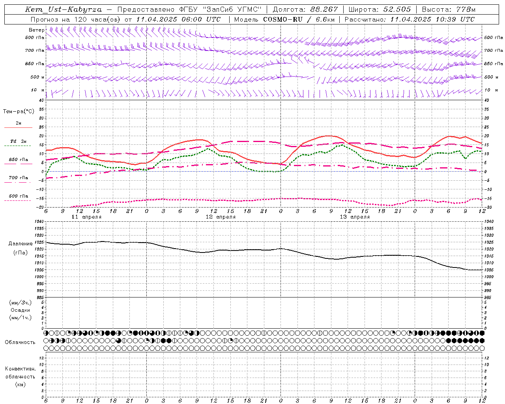Click the 'Высота: 778м' elevation text
This screenshot has width=505, height=404.
click(449, 9)
